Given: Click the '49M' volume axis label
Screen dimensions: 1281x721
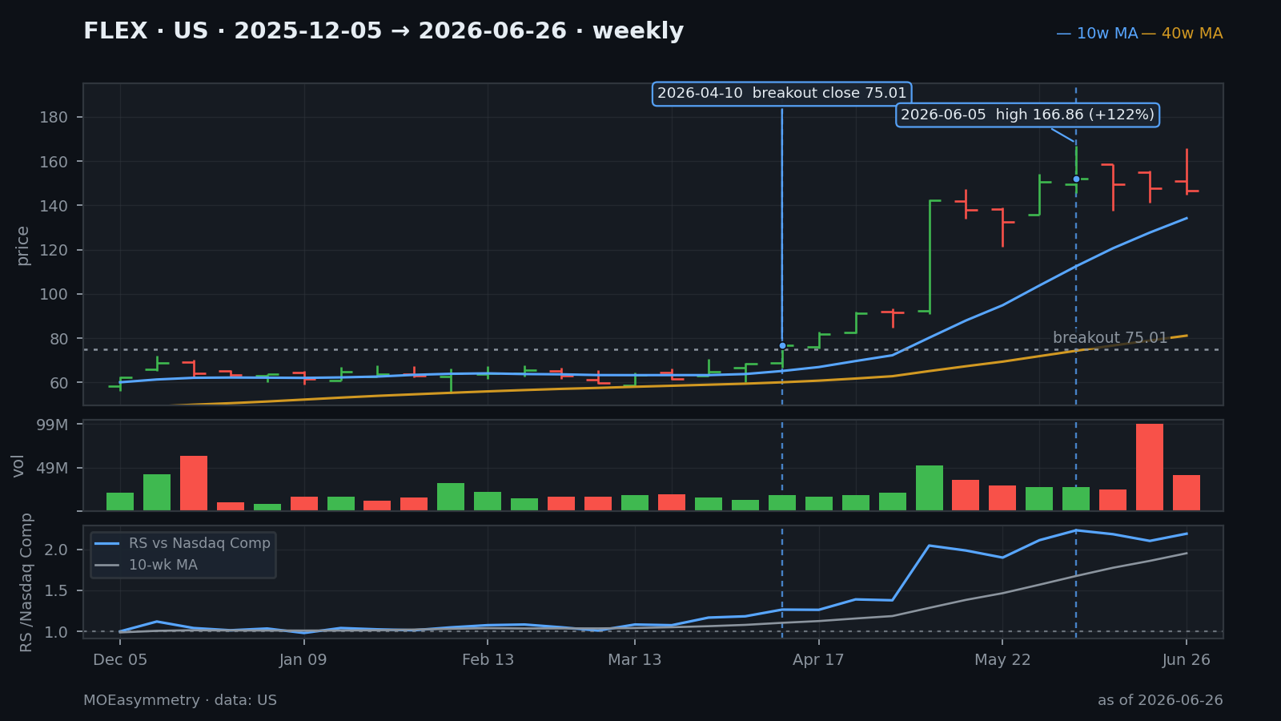Looking at the screenshot, I should [x=52, y=468].
